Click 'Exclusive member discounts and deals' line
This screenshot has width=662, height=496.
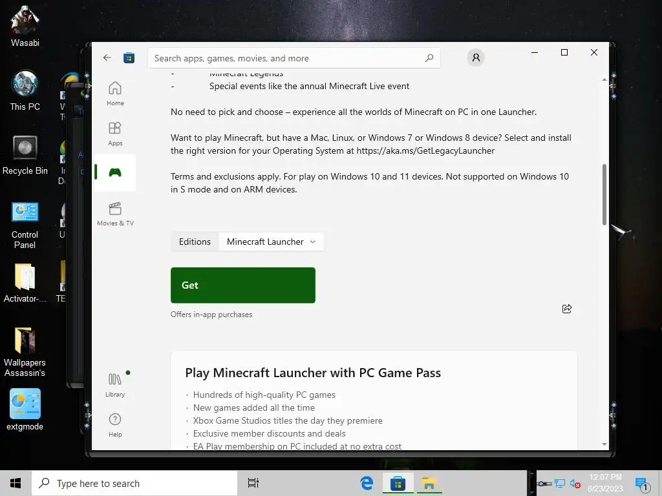click(x=269, y=433)
